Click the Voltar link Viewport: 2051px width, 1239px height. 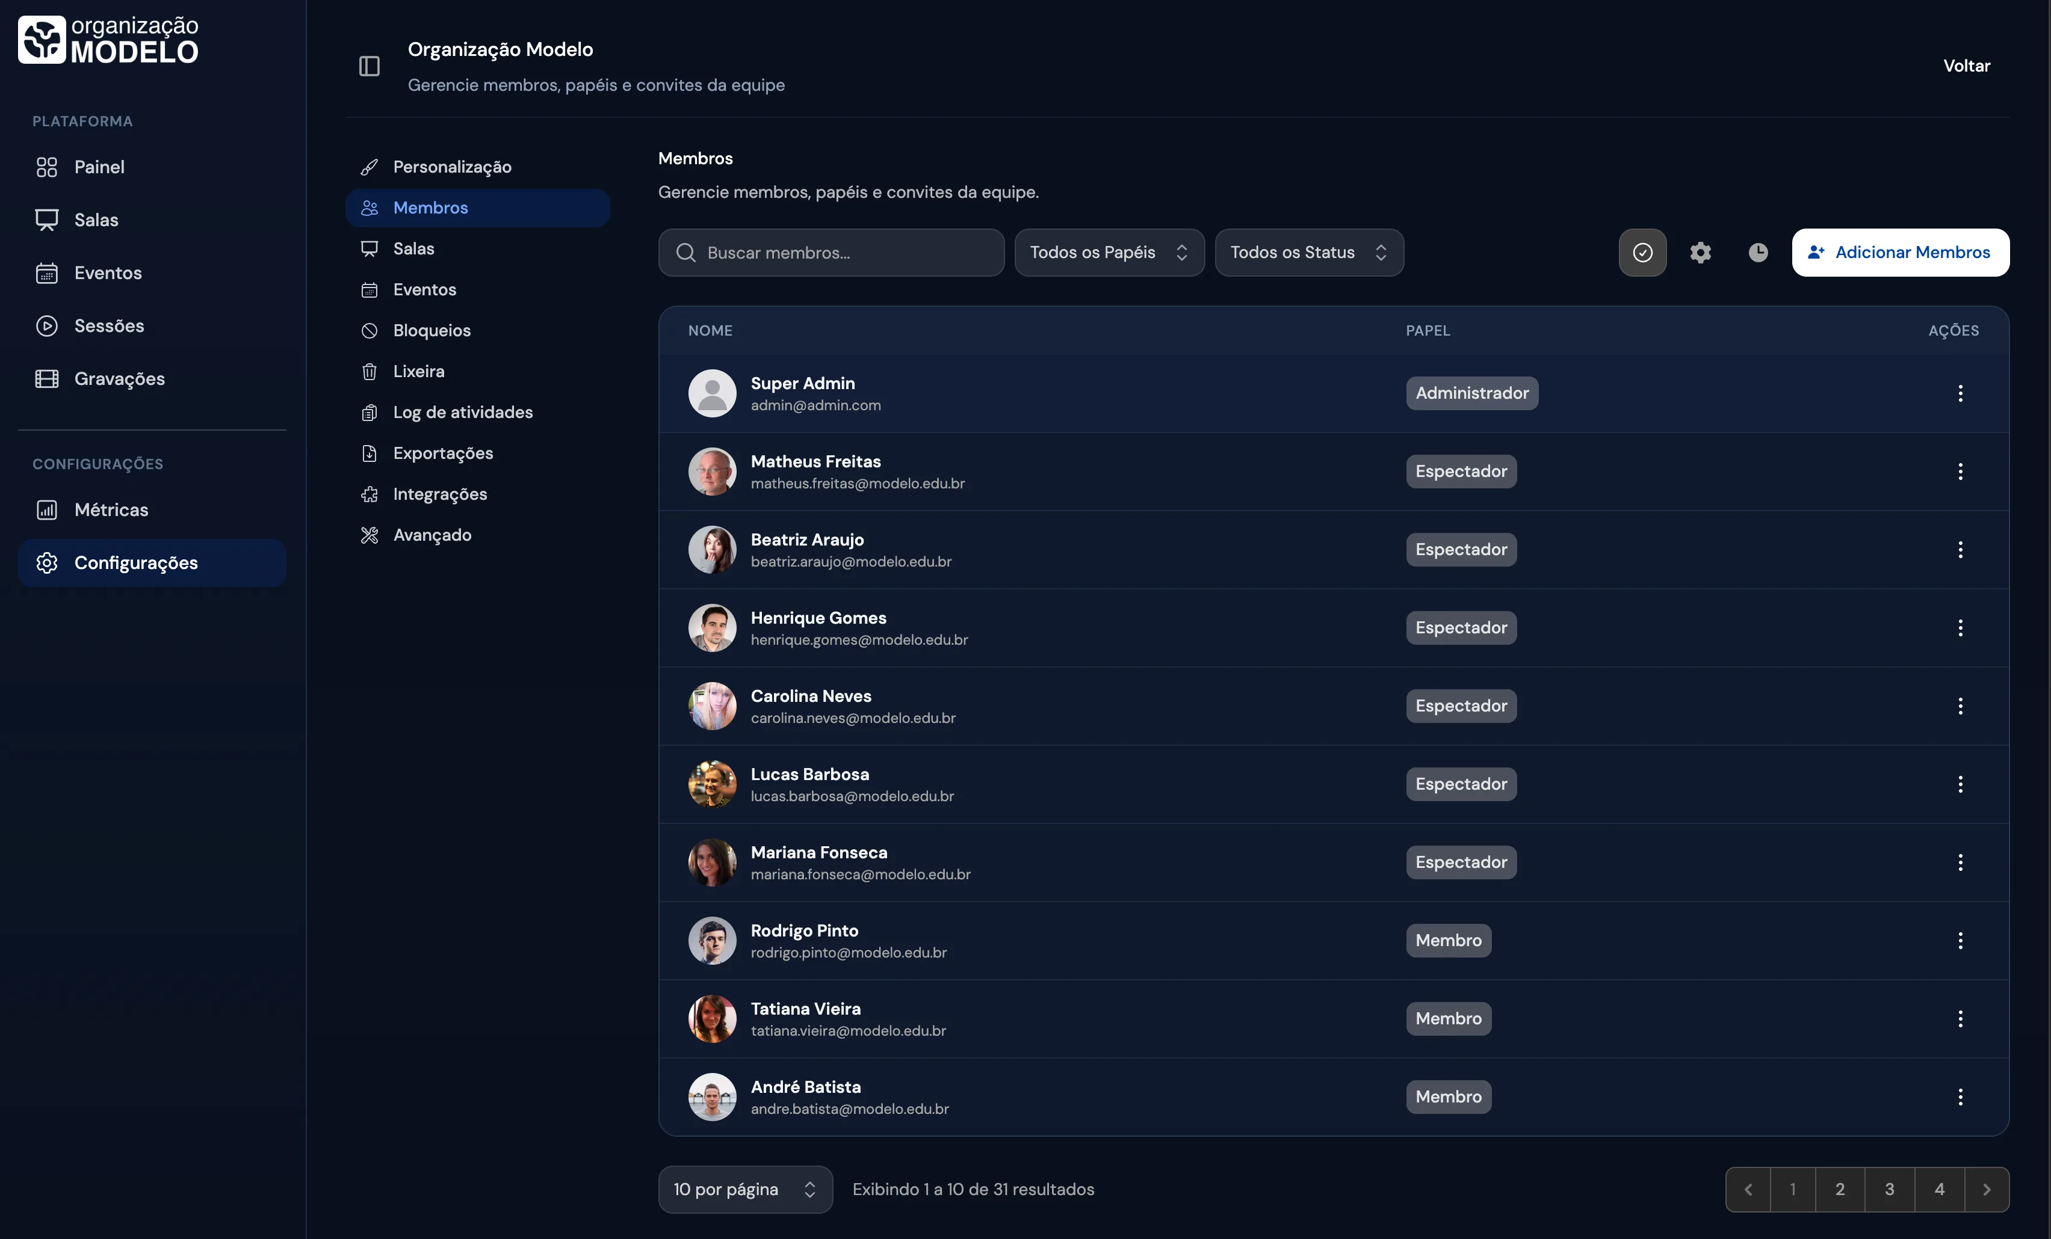pyautogui.click(x=1966, y=66)
